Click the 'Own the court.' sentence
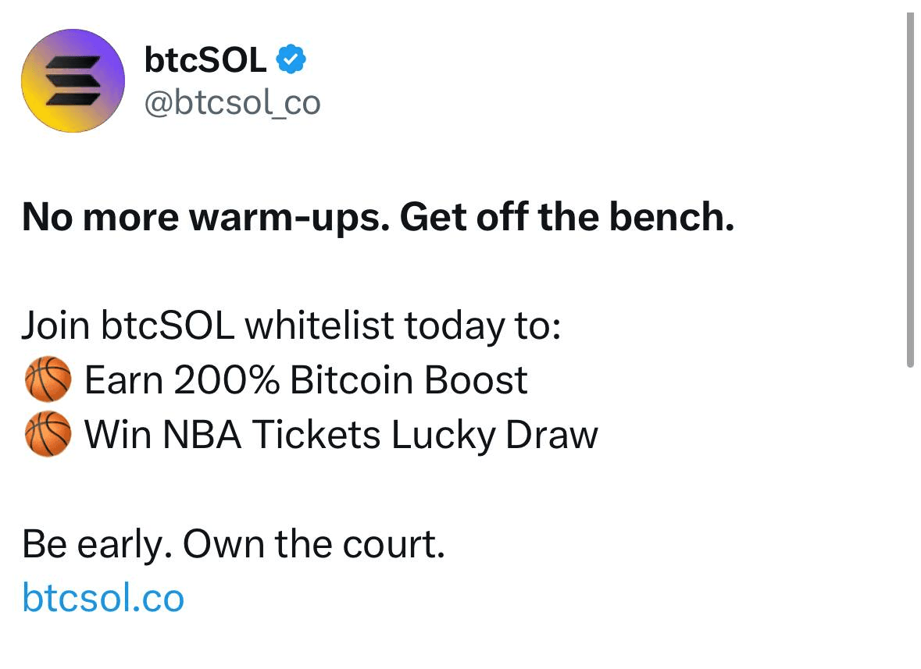 [314, 544]
